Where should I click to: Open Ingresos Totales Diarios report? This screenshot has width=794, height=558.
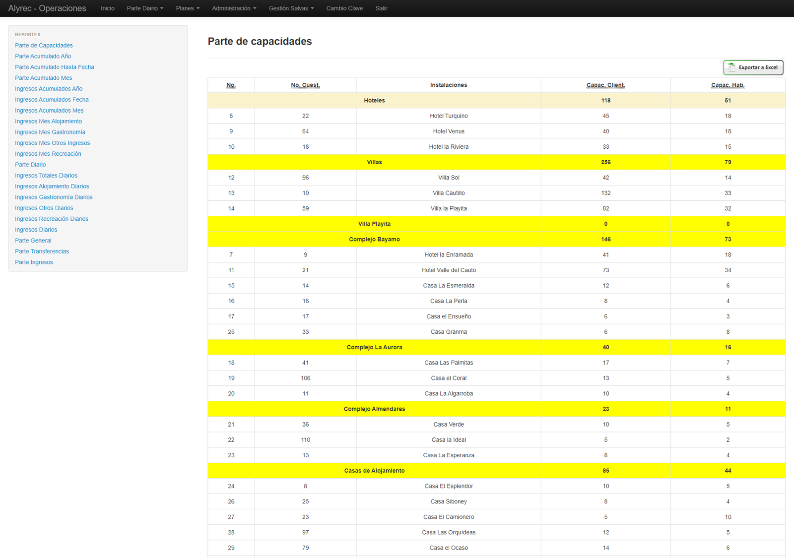click(46, 176)
